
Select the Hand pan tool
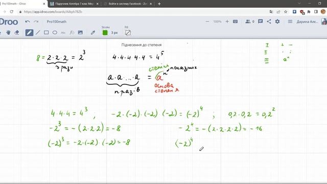(x=8, y=33)
